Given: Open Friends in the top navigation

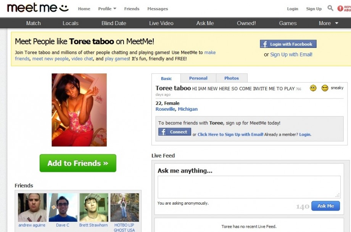Looking at the screenshot, I should [132, 9].
